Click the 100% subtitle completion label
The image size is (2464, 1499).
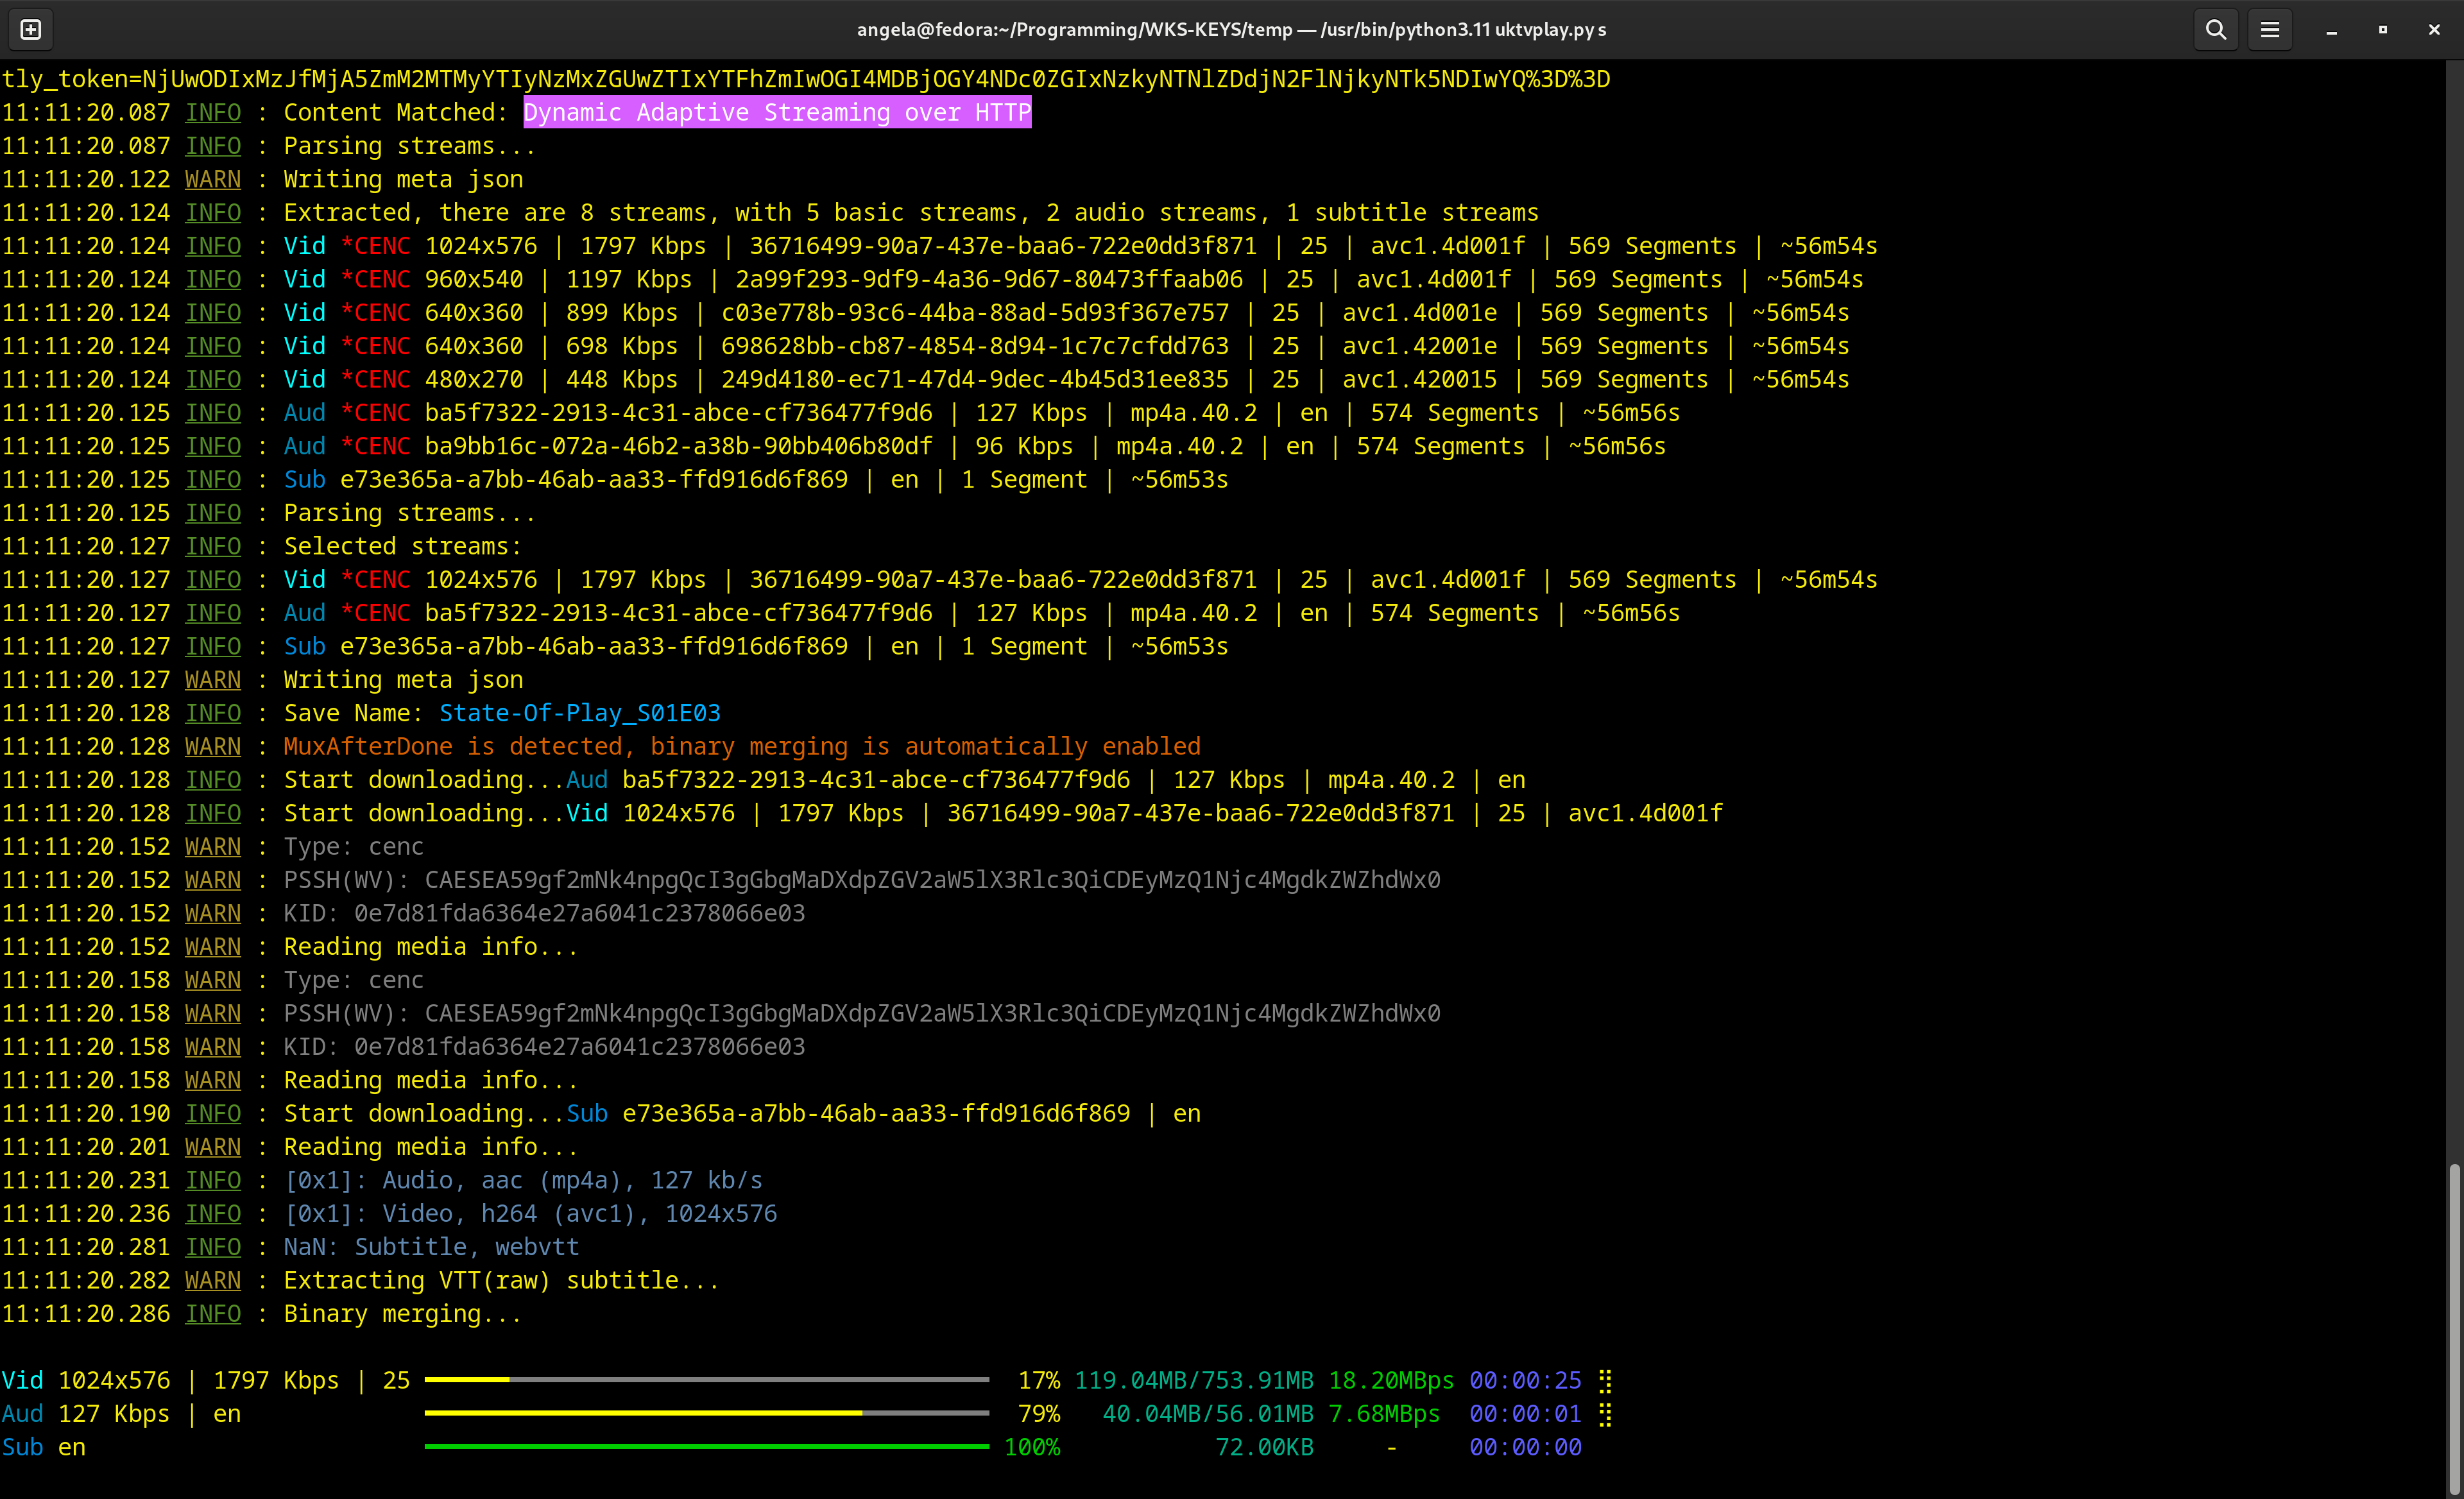1031,1447
